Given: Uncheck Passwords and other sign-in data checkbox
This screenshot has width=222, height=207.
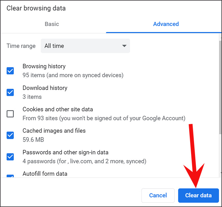Looking at the screenshot, I should coord(10,157).
